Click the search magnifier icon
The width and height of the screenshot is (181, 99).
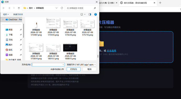coord(95,8)
